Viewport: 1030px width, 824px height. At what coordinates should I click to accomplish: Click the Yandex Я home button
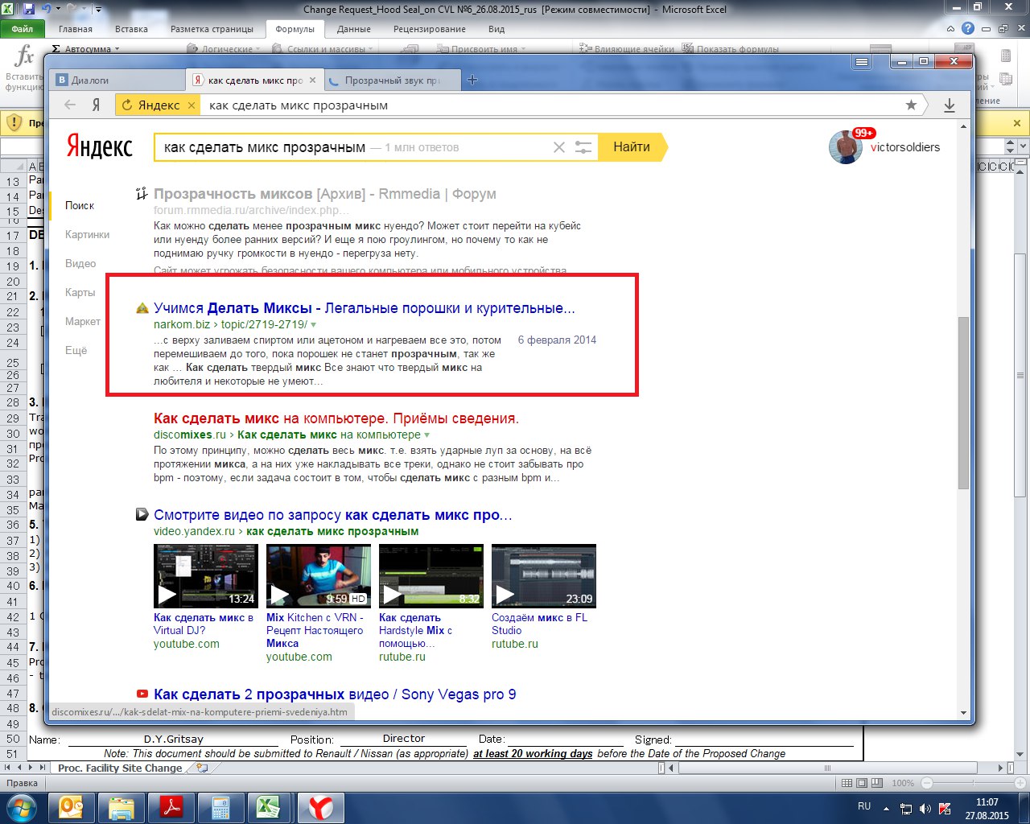96,105
